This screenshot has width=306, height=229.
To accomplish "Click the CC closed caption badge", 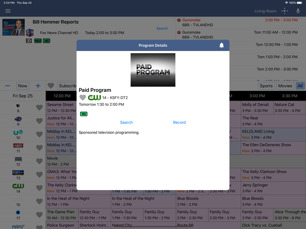I will coord(29,41).
